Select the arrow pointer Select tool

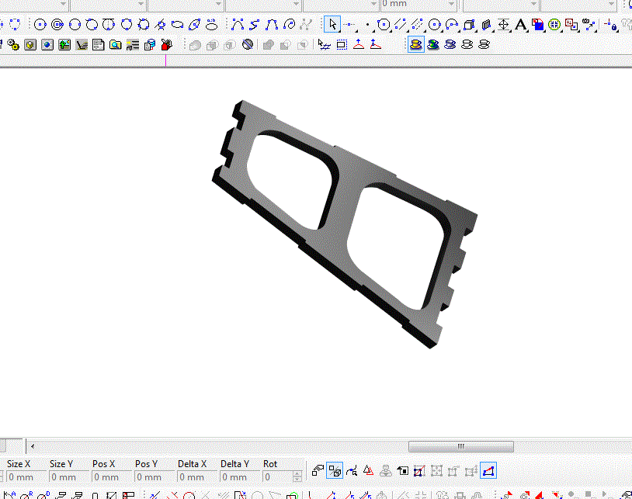coord(332,25)
